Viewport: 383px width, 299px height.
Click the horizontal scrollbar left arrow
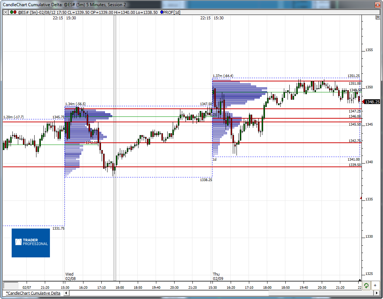66,293
